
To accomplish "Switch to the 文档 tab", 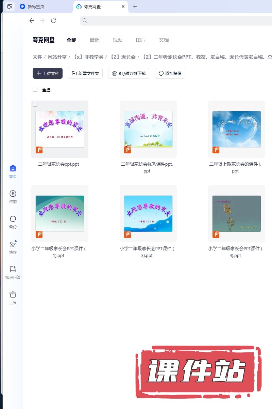I will point(164,40).
